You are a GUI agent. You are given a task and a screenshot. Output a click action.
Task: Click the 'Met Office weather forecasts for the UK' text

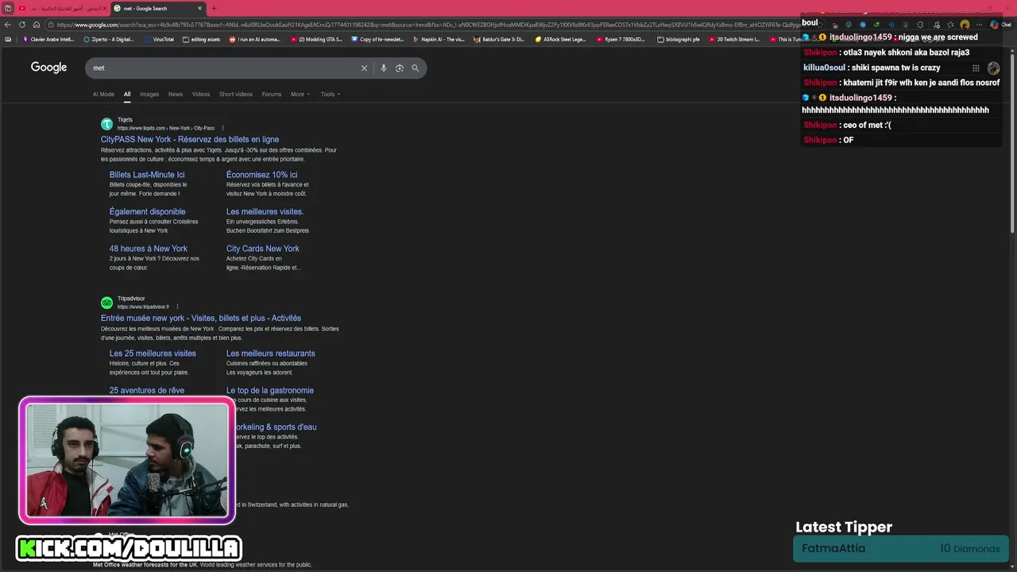[145, 565]
